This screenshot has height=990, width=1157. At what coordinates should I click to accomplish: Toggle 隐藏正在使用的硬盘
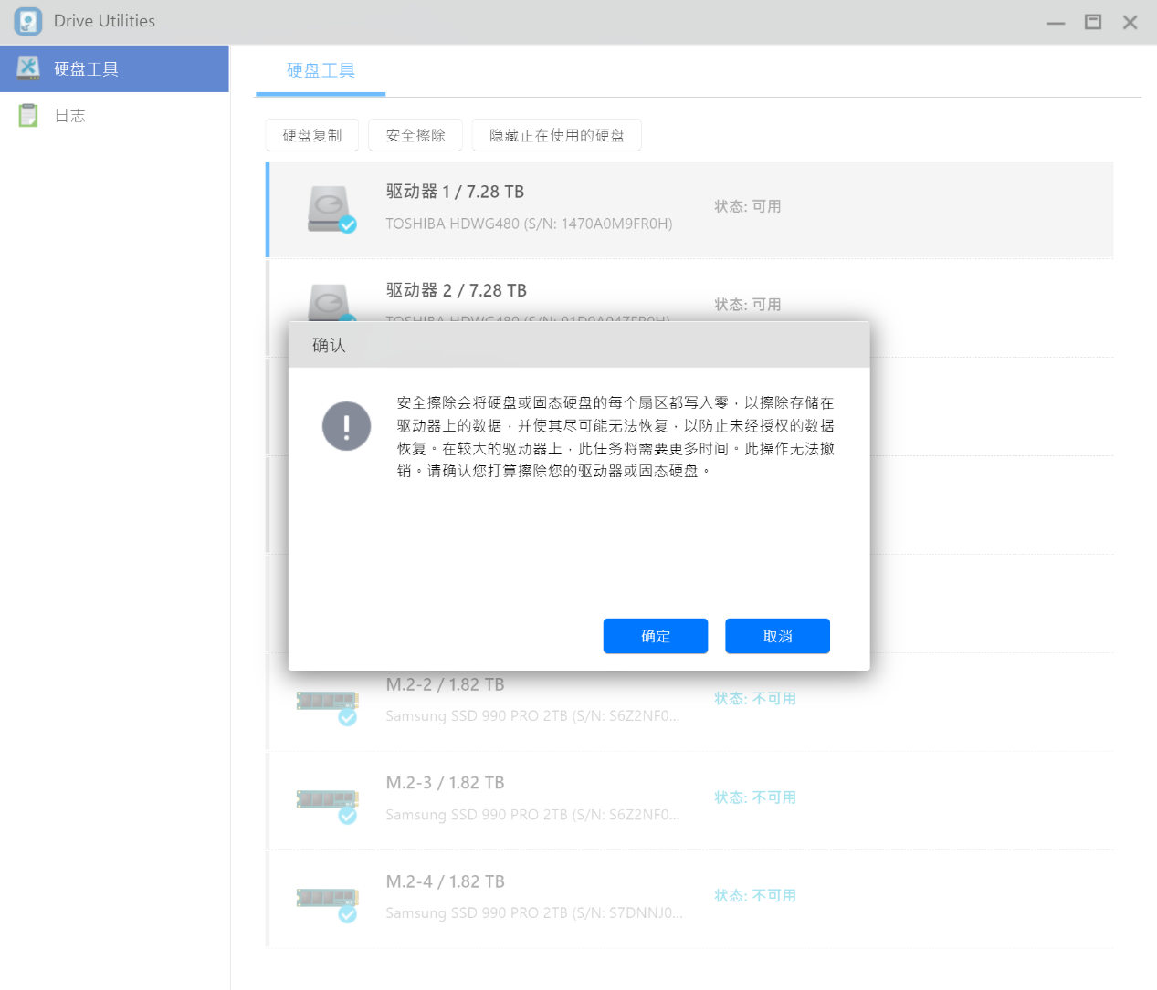pos(556,135)
